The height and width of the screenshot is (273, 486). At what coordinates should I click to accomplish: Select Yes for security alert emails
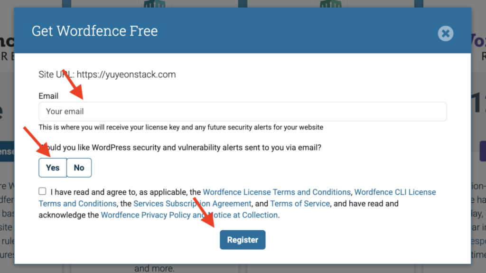pos(53,168)
